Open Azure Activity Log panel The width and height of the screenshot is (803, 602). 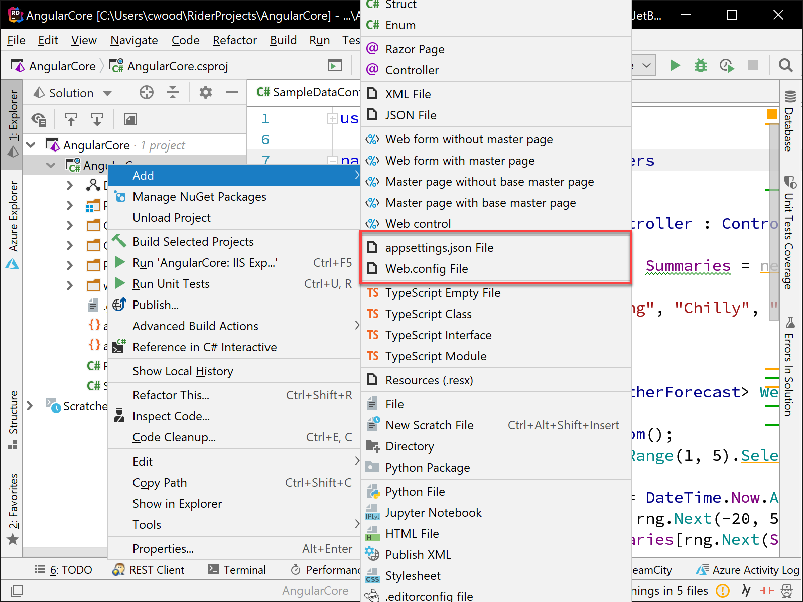[x=747, y=570]
